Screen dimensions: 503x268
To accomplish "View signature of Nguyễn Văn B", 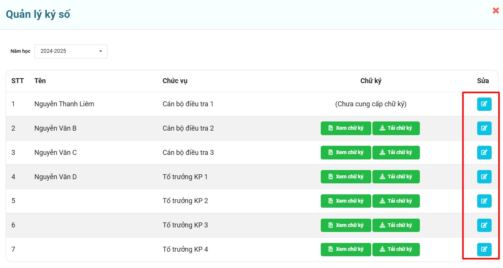I will (x=345, y=128).
